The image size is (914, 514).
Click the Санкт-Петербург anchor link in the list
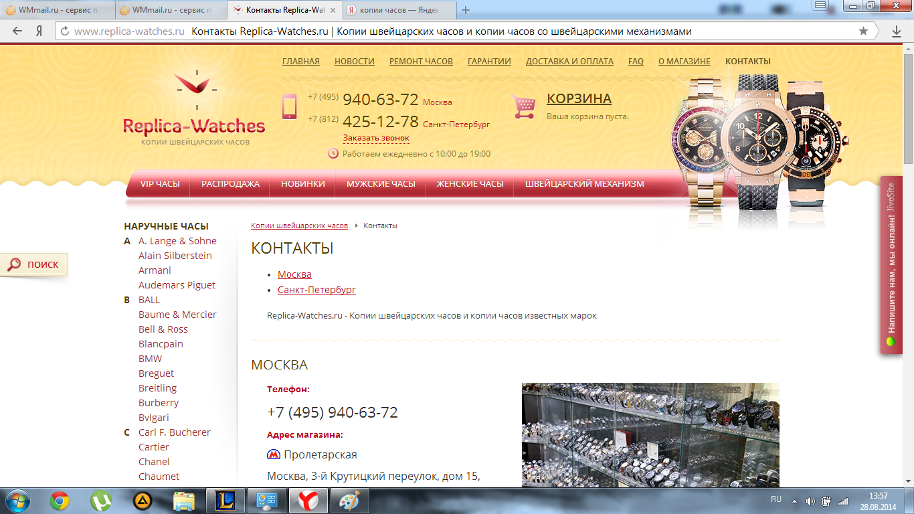pos(316,290)
